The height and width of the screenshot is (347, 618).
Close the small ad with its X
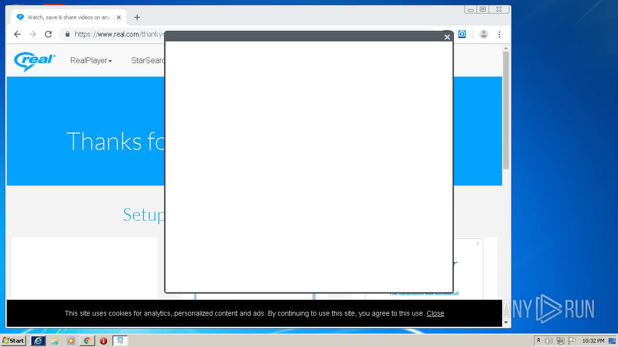478,243
